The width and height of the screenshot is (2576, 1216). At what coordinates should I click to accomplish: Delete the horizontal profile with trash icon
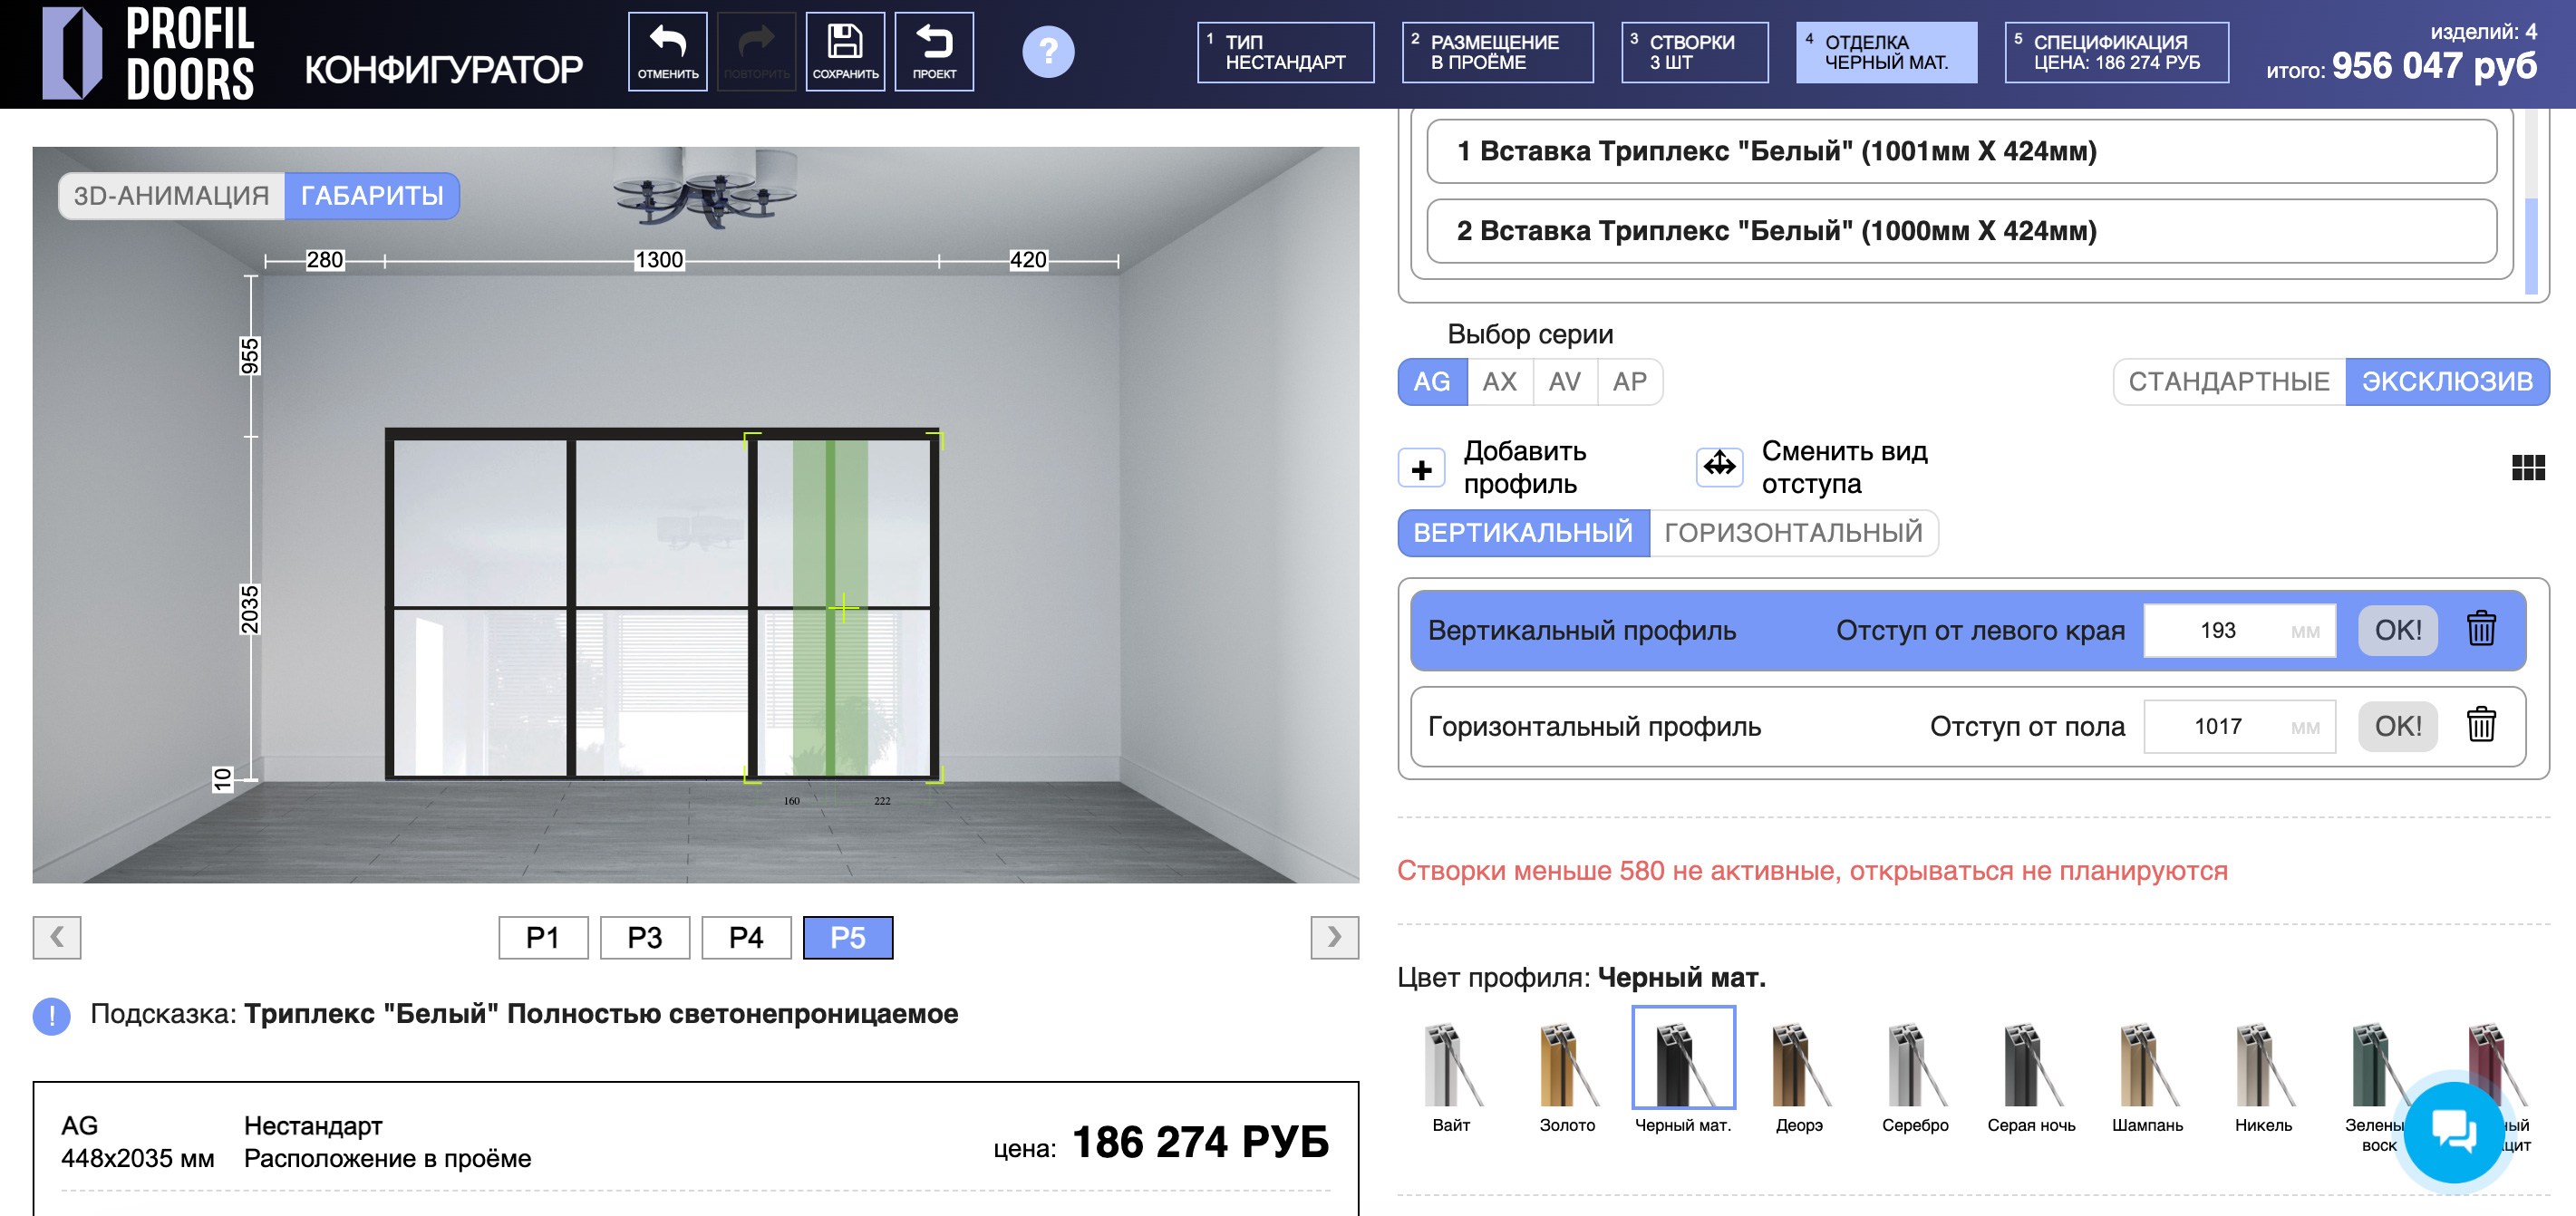(2481, 725)
